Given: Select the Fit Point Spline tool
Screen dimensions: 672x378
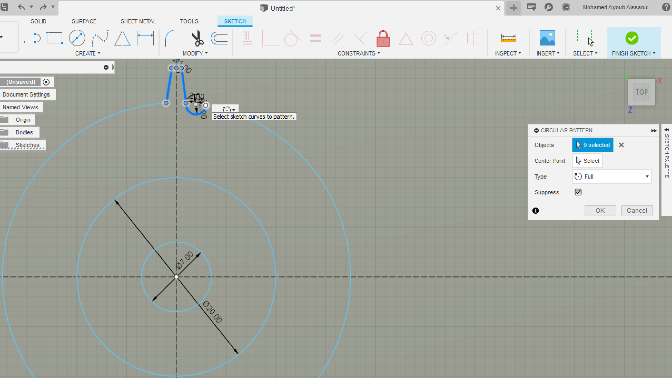Looking at the screenshot, I should click(100, 38).
